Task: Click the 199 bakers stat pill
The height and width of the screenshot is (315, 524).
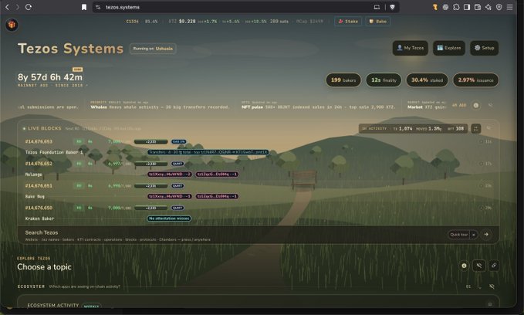Action: (343, 80)
